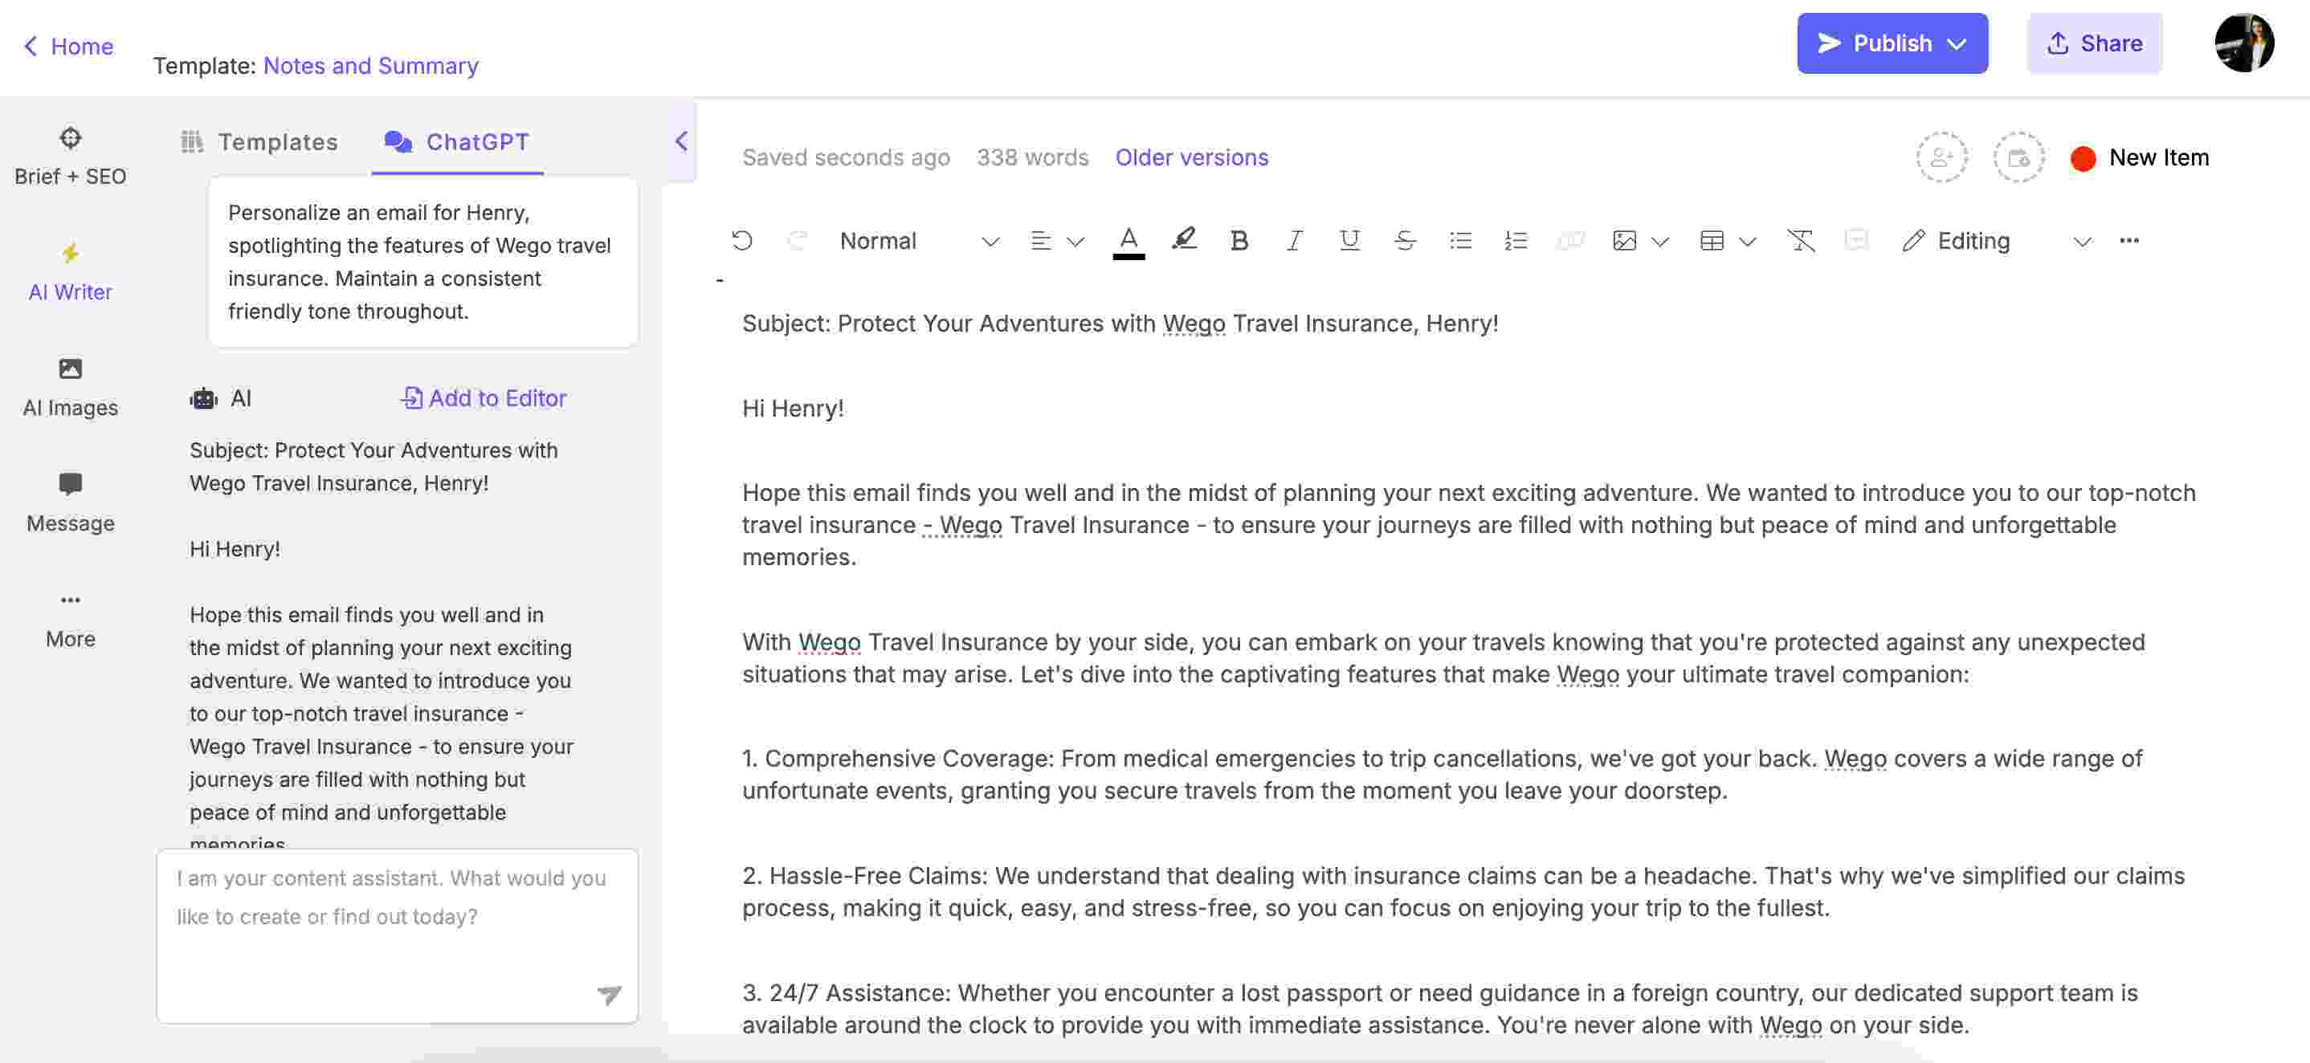Toggle bold formatting
2310x1063 pixels.
1239,240
